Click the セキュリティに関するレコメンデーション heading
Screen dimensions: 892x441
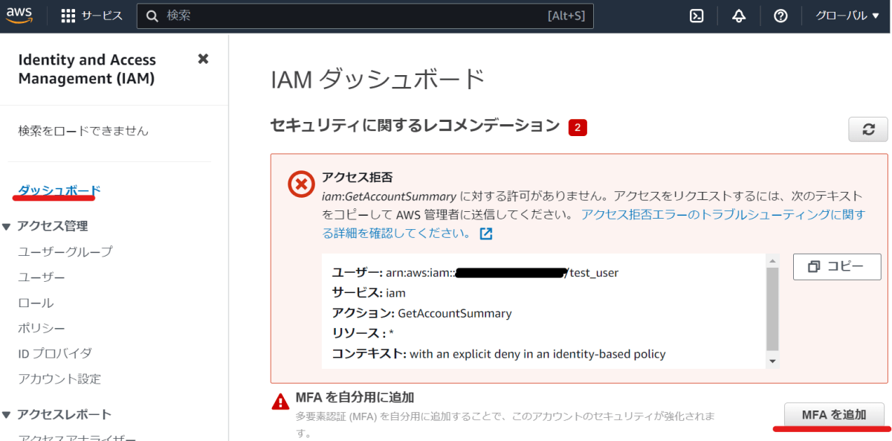pos(415,126)
